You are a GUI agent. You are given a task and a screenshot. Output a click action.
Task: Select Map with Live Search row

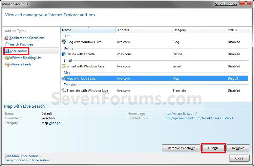pos(155,78)
